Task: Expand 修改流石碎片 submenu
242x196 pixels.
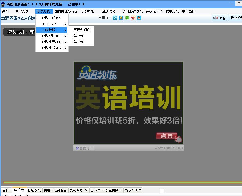Action: pyautogui.click(x=52, y=48)
